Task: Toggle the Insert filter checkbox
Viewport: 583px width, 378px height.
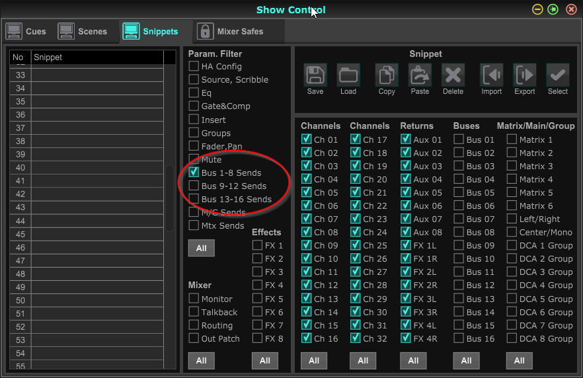Action: point(194,120)
